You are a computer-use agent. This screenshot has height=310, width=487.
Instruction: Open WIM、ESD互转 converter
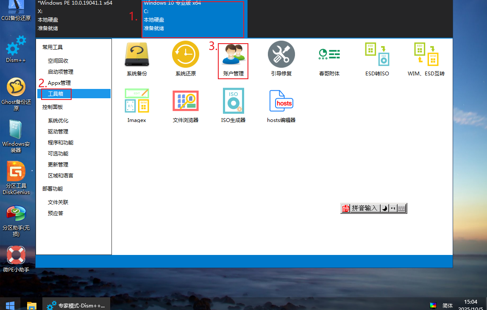point(426,59)
